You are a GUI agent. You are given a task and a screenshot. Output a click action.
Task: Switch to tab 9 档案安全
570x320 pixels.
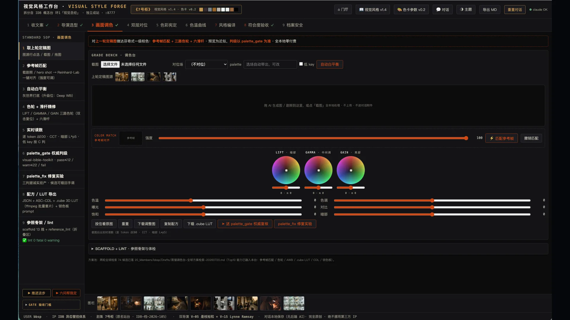(293, 25)
